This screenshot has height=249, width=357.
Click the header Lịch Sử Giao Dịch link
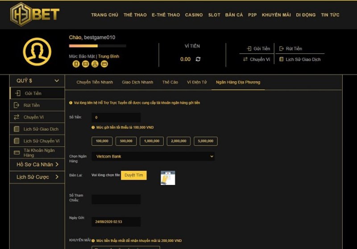coord(303,60)
